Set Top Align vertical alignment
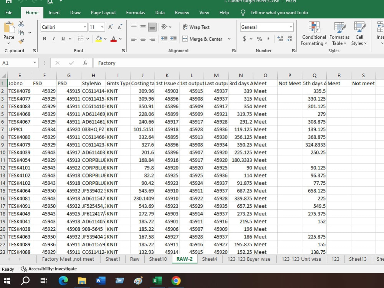The width and height of the screenshot is (384, 288). tap(134, 26)
